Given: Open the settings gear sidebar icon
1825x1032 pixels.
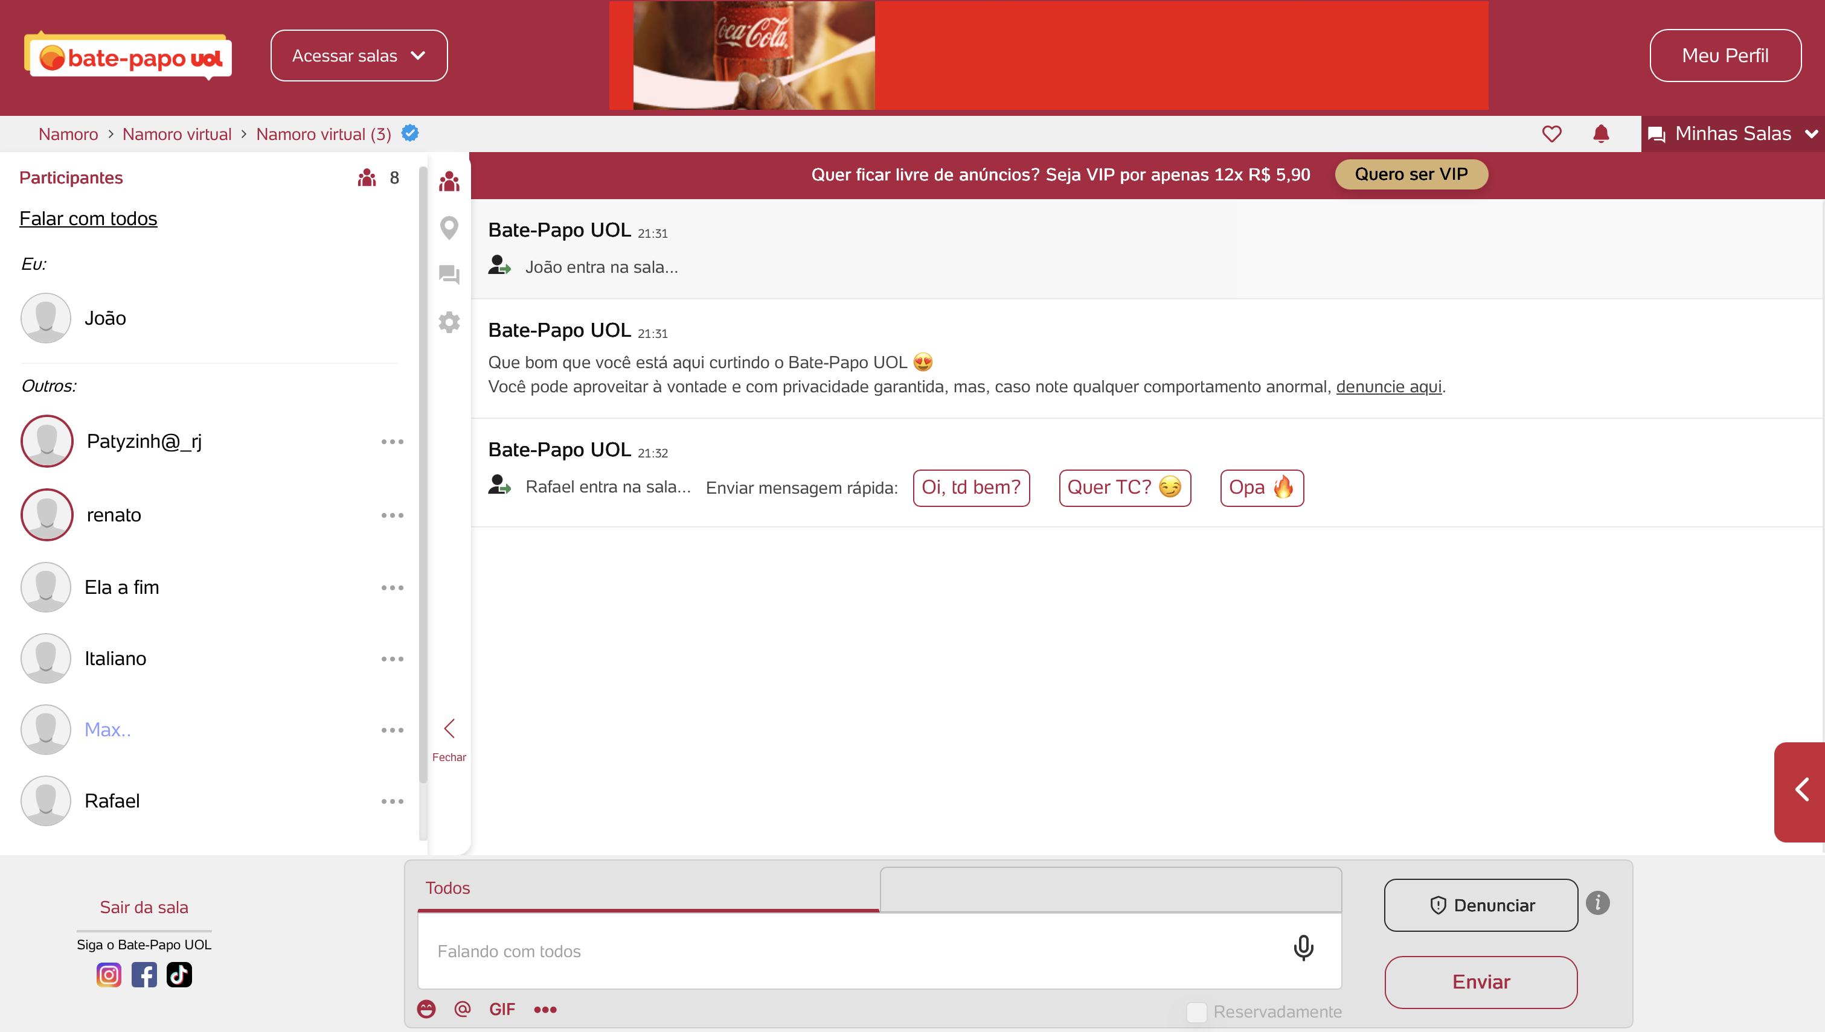Looking at the screenshot, I should [449, 322].
